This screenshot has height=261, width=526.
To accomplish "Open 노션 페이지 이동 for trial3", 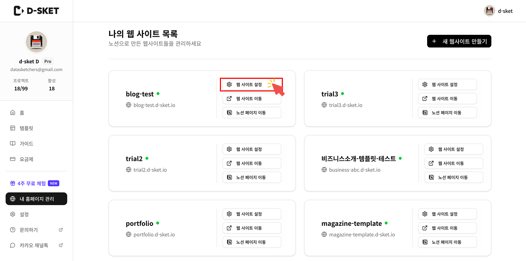I will pos(447,112).
